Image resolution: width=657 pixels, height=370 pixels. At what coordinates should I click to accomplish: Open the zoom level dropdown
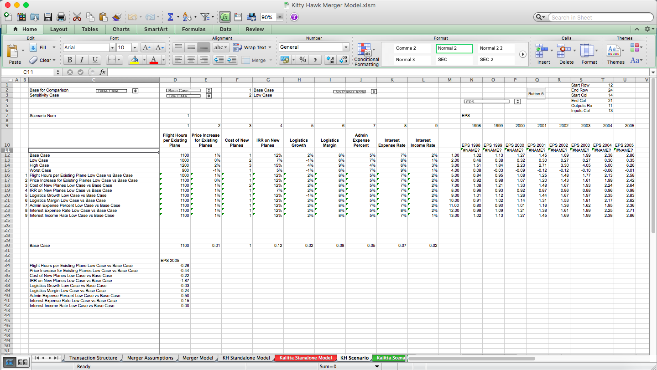(272, 17)
